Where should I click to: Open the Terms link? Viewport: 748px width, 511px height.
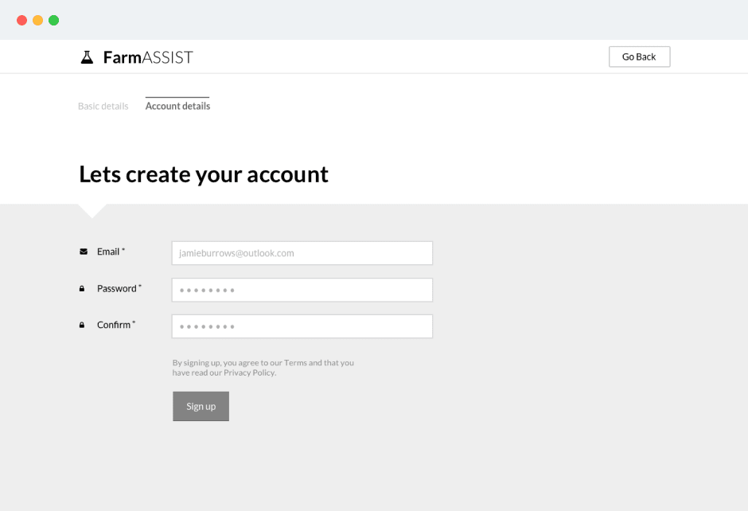(x=295, y=362)
